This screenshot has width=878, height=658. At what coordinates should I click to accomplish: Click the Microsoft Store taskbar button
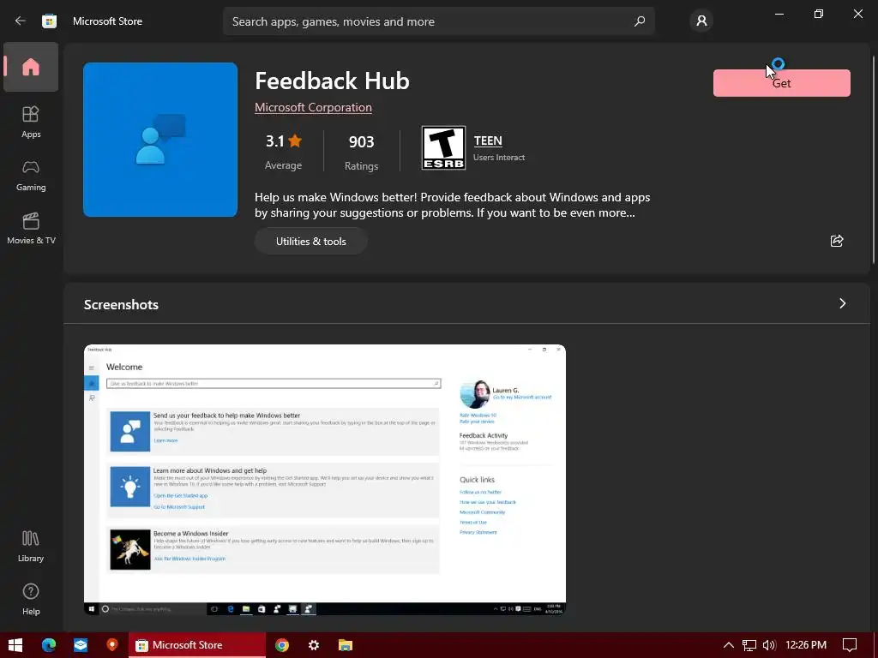coord(197,645)
